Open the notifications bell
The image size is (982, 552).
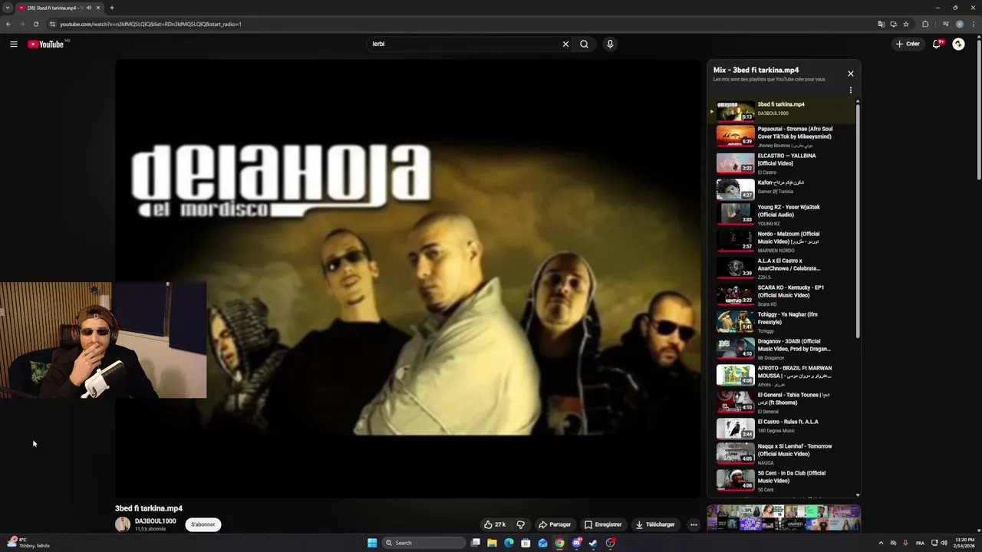click(937, 44)
